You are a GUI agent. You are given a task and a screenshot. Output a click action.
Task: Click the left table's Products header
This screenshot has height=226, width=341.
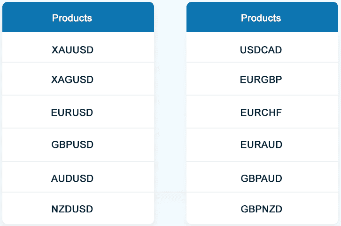click(x=72, y=18)
